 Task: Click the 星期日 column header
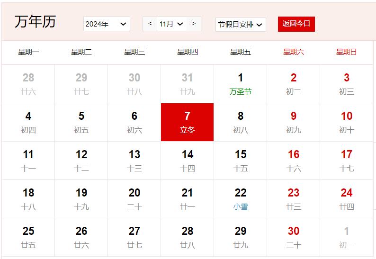(346, 52)
